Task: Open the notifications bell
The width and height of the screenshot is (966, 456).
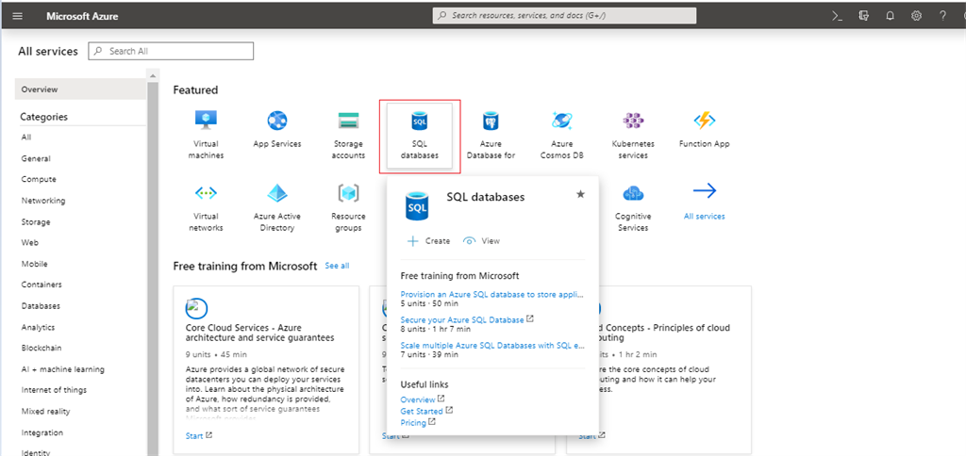Action: tap(890, 15)
